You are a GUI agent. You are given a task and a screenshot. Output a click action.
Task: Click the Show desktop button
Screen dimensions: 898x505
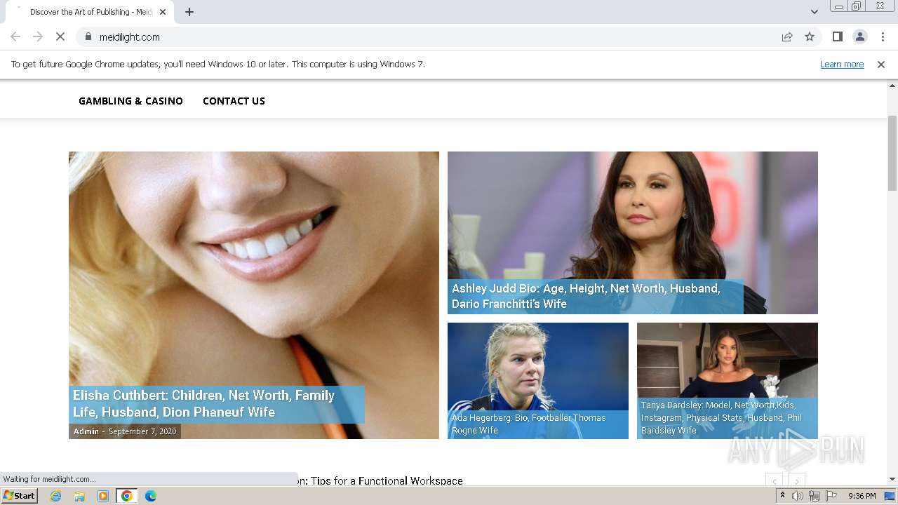pos(890,496)
